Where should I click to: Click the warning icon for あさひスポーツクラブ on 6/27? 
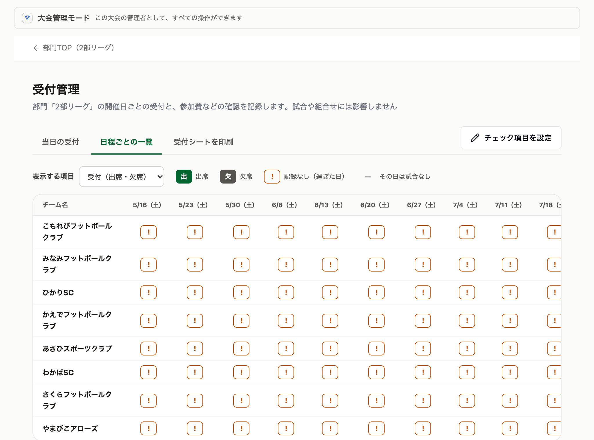[x=423, y=349]
